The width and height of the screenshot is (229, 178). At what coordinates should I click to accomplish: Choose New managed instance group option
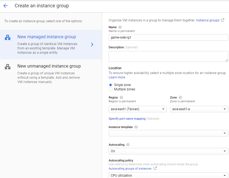[47, 37]
